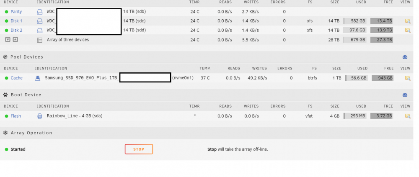Click the Cache temperature value 37 C
419x177 pixels.
point(205,78)
